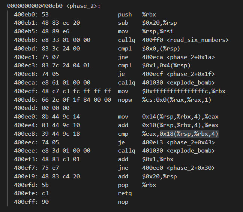Click the retq instruction mnemonic

123,193
